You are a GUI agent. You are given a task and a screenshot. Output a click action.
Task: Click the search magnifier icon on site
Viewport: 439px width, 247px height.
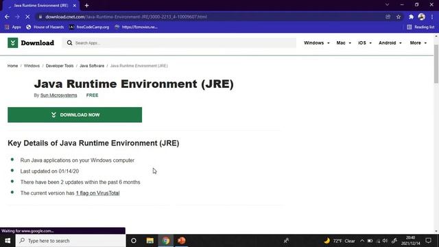pos(69,43)
